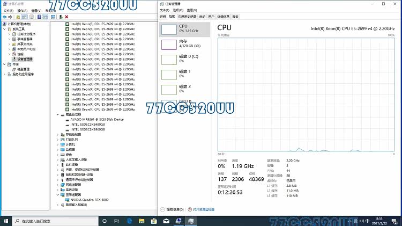The width and height of the screenshot is (402, 226).
Task: Open File Explorer from the taskbar
Action: [x=142, y=221]
